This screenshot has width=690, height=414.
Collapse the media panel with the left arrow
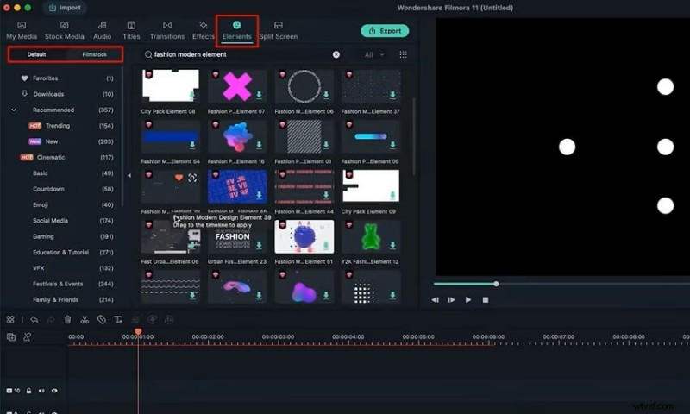pyautogui.click(x=129, y=176)
